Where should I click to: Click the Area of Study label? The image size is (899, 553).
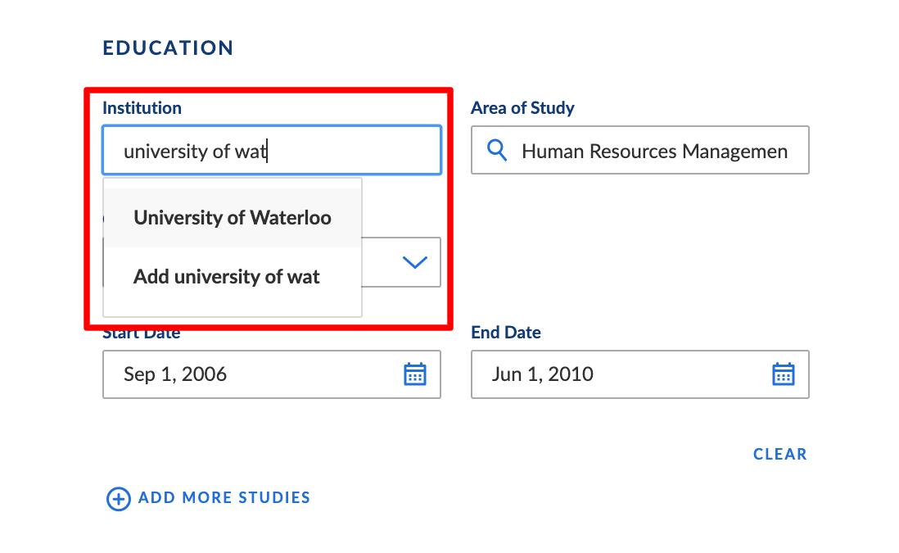522,108
